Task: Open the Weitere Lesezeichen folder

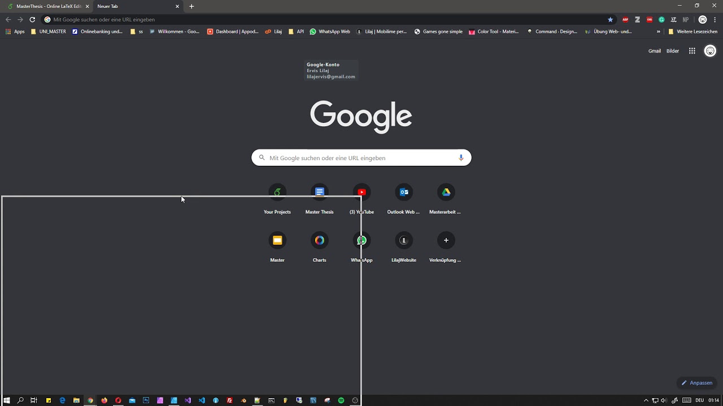Action: pos(692,32)
